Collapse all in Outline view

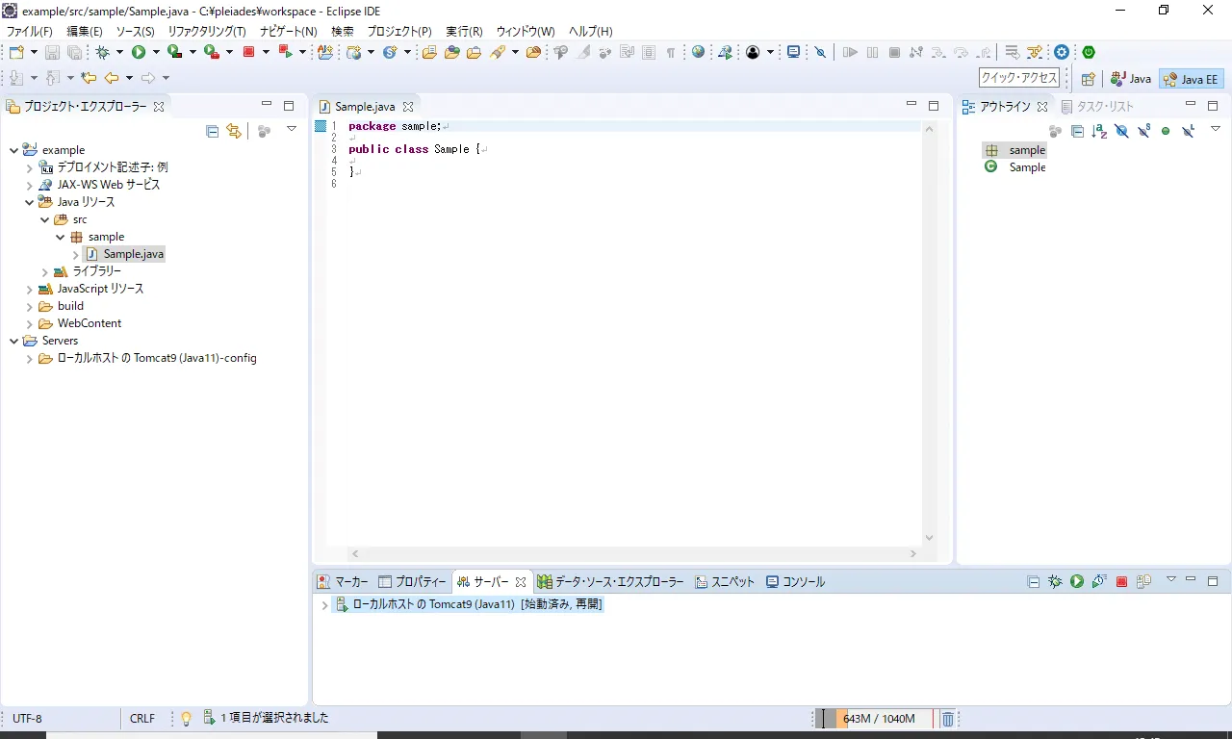coord(1078,131)
